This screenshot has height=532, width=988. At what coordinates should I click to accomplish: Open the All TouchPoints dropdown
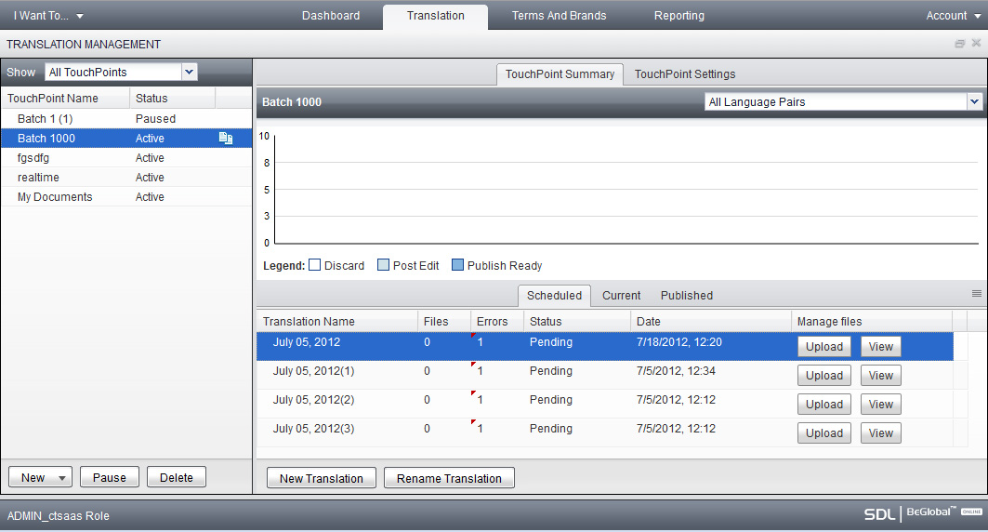coord(190,72)
